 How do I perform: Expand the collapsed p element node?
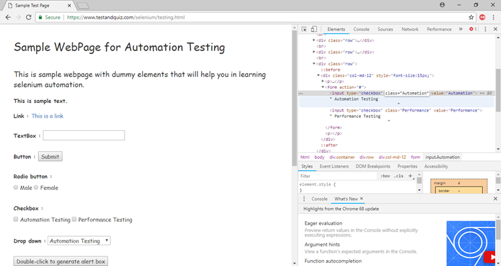323,81
